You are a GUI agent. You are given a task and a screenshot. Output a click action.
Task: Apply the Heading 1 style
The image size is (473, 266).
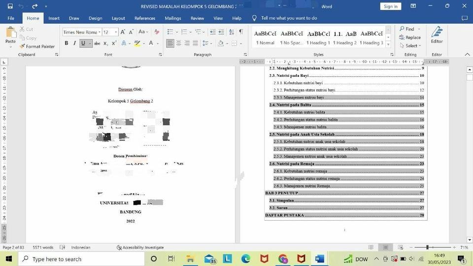click(x=318, y=38)
